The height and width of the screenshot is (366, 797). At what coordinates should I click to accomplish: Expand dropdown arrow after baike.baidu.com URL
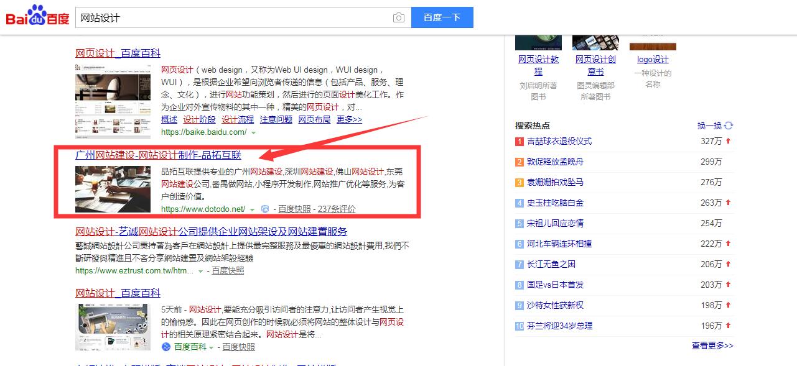point(253,132)
